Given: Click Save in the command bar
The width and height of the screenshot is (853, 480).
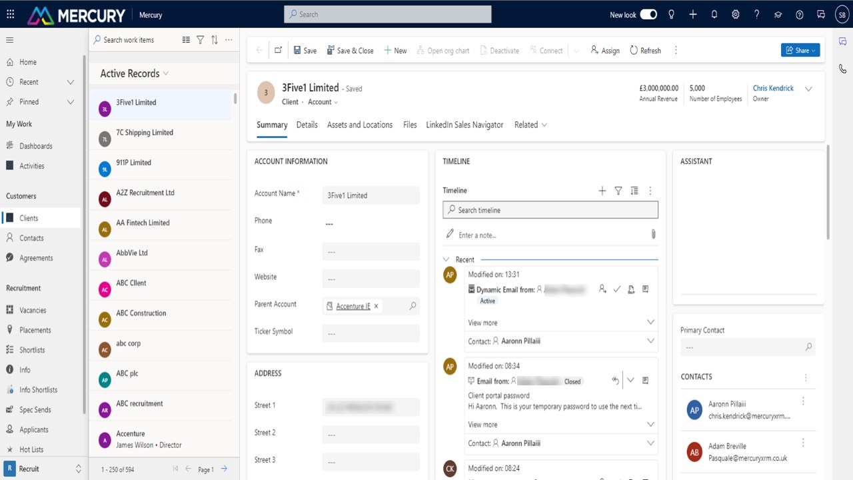Looking at the screenshot, I should 305,51.
